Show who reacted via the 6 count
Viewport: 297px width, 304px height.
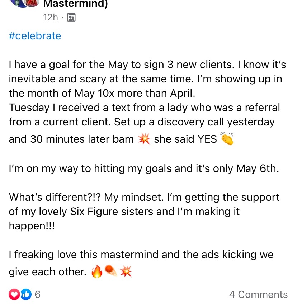click(37, 294)
